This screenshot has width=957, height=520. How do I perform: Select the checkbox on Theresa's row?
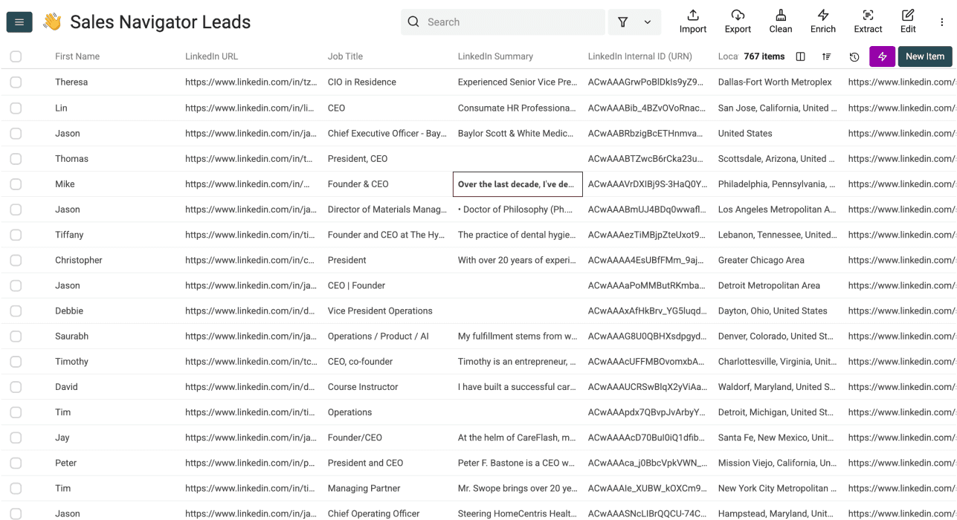tap(16, 82)
